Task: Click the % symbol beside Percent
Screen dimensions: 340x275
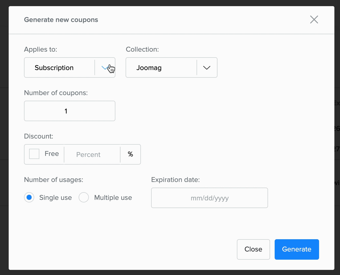Action: pos(130,154)
